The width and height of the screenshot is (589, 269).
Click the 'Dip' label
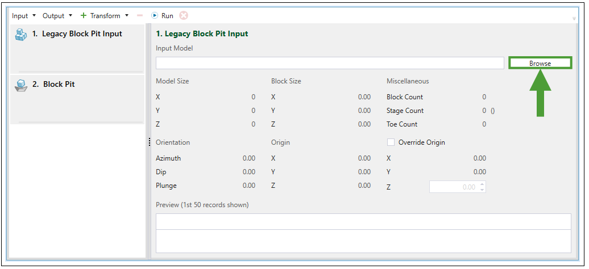pyautogui.click(x=161, y=172)
